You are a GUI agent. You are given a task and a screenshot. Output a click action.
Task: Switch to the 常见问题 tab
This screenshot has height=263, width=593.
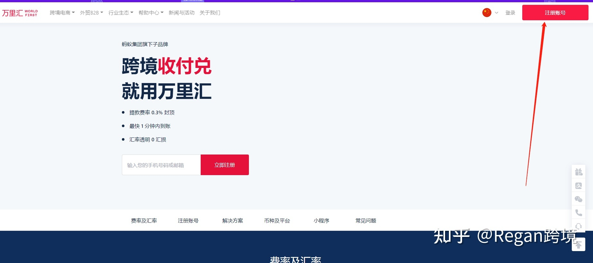coord(366,221)
